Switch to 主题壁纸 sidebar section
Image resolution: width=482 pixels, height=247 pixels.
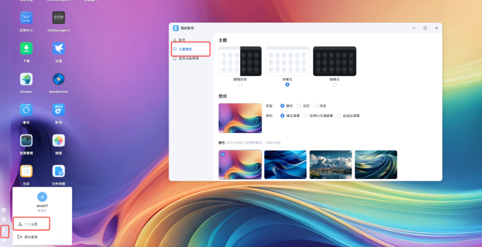click(x=191, y=49)
